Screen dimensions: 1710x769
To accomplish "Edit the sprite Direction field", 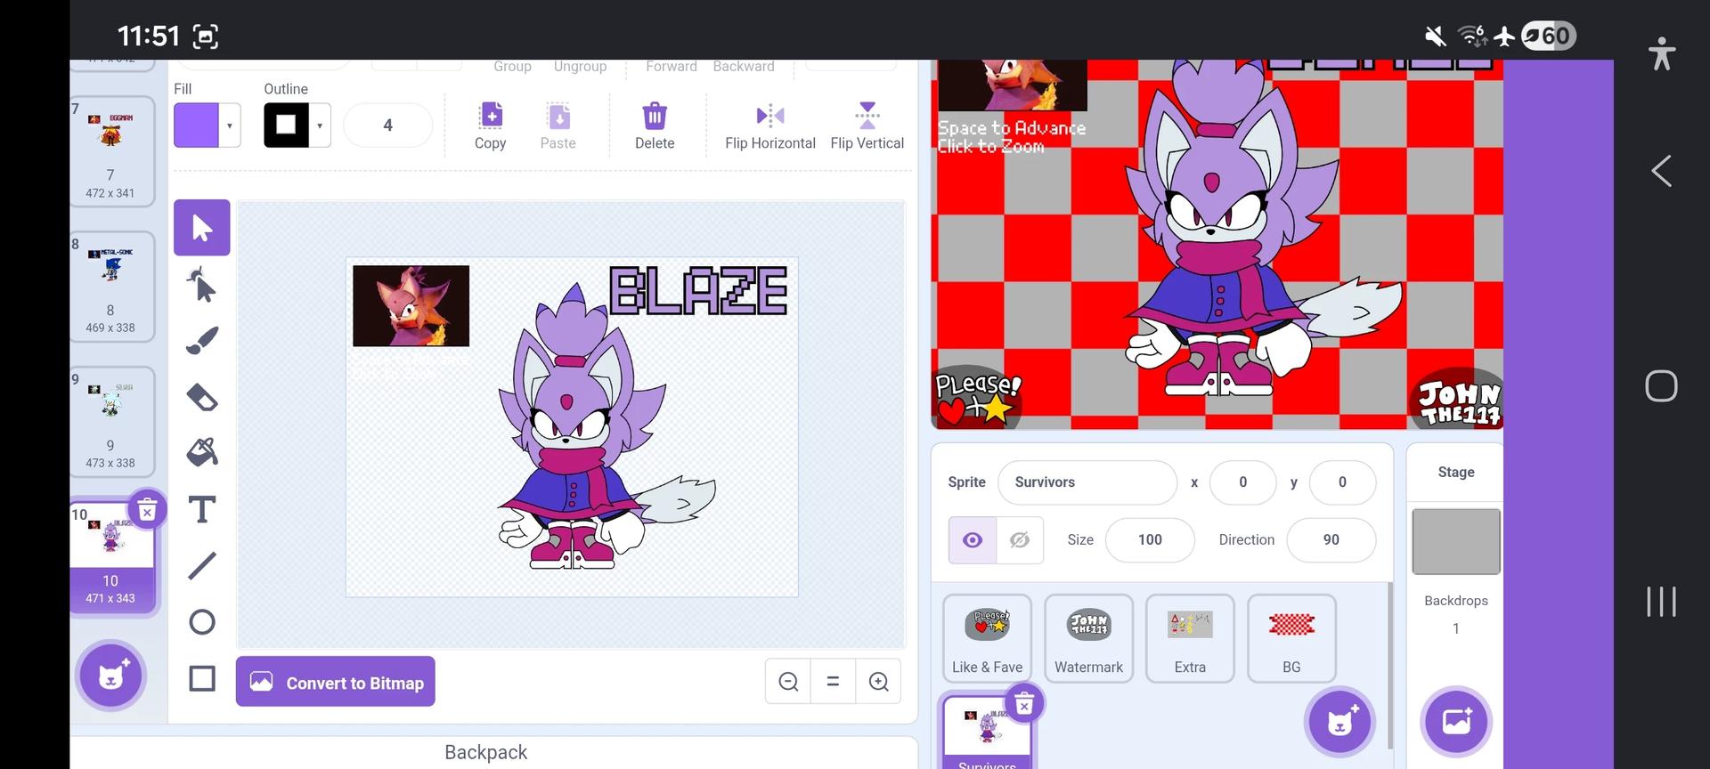I will point(1331,540).
